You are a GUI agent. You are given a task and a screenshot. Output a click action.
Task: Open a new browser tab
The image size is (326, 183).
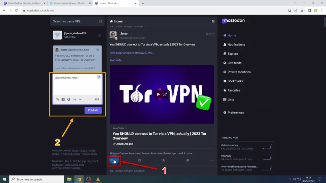(143, 3)
